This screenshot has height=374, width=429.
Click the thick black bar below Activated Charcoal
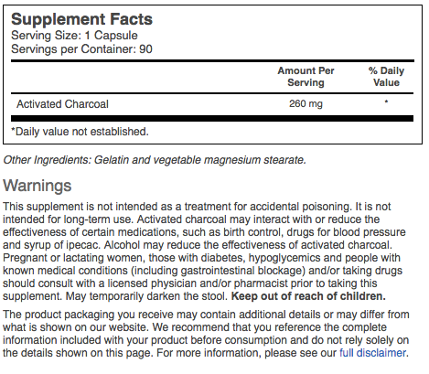tap(212, 118)
